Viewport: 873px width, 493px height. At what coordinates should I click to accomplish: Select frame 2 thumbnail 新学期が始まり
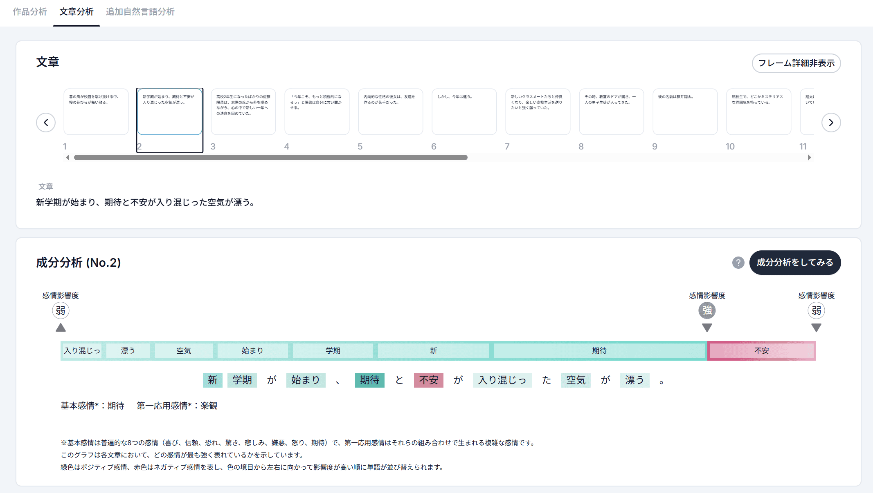click(x=170, y=112)
